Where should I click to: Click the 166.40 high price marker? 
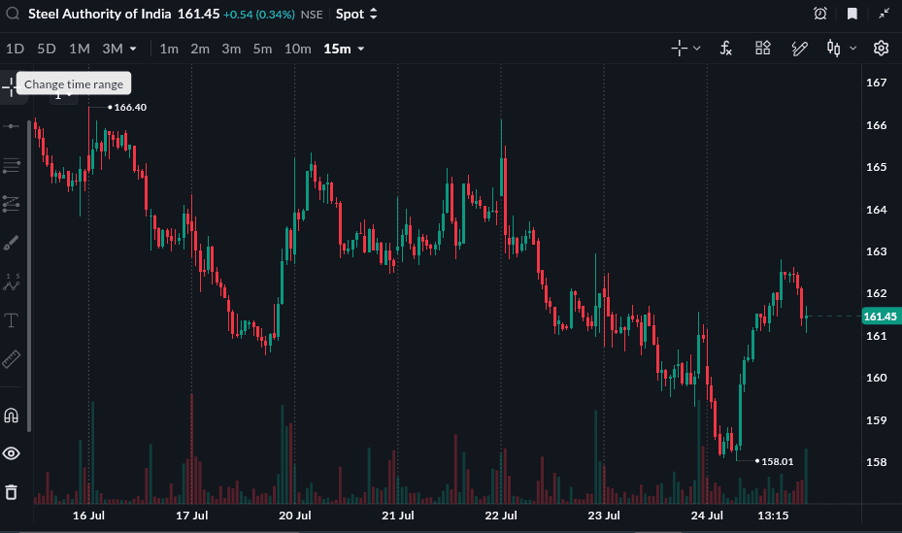click(x=130, y=107)
